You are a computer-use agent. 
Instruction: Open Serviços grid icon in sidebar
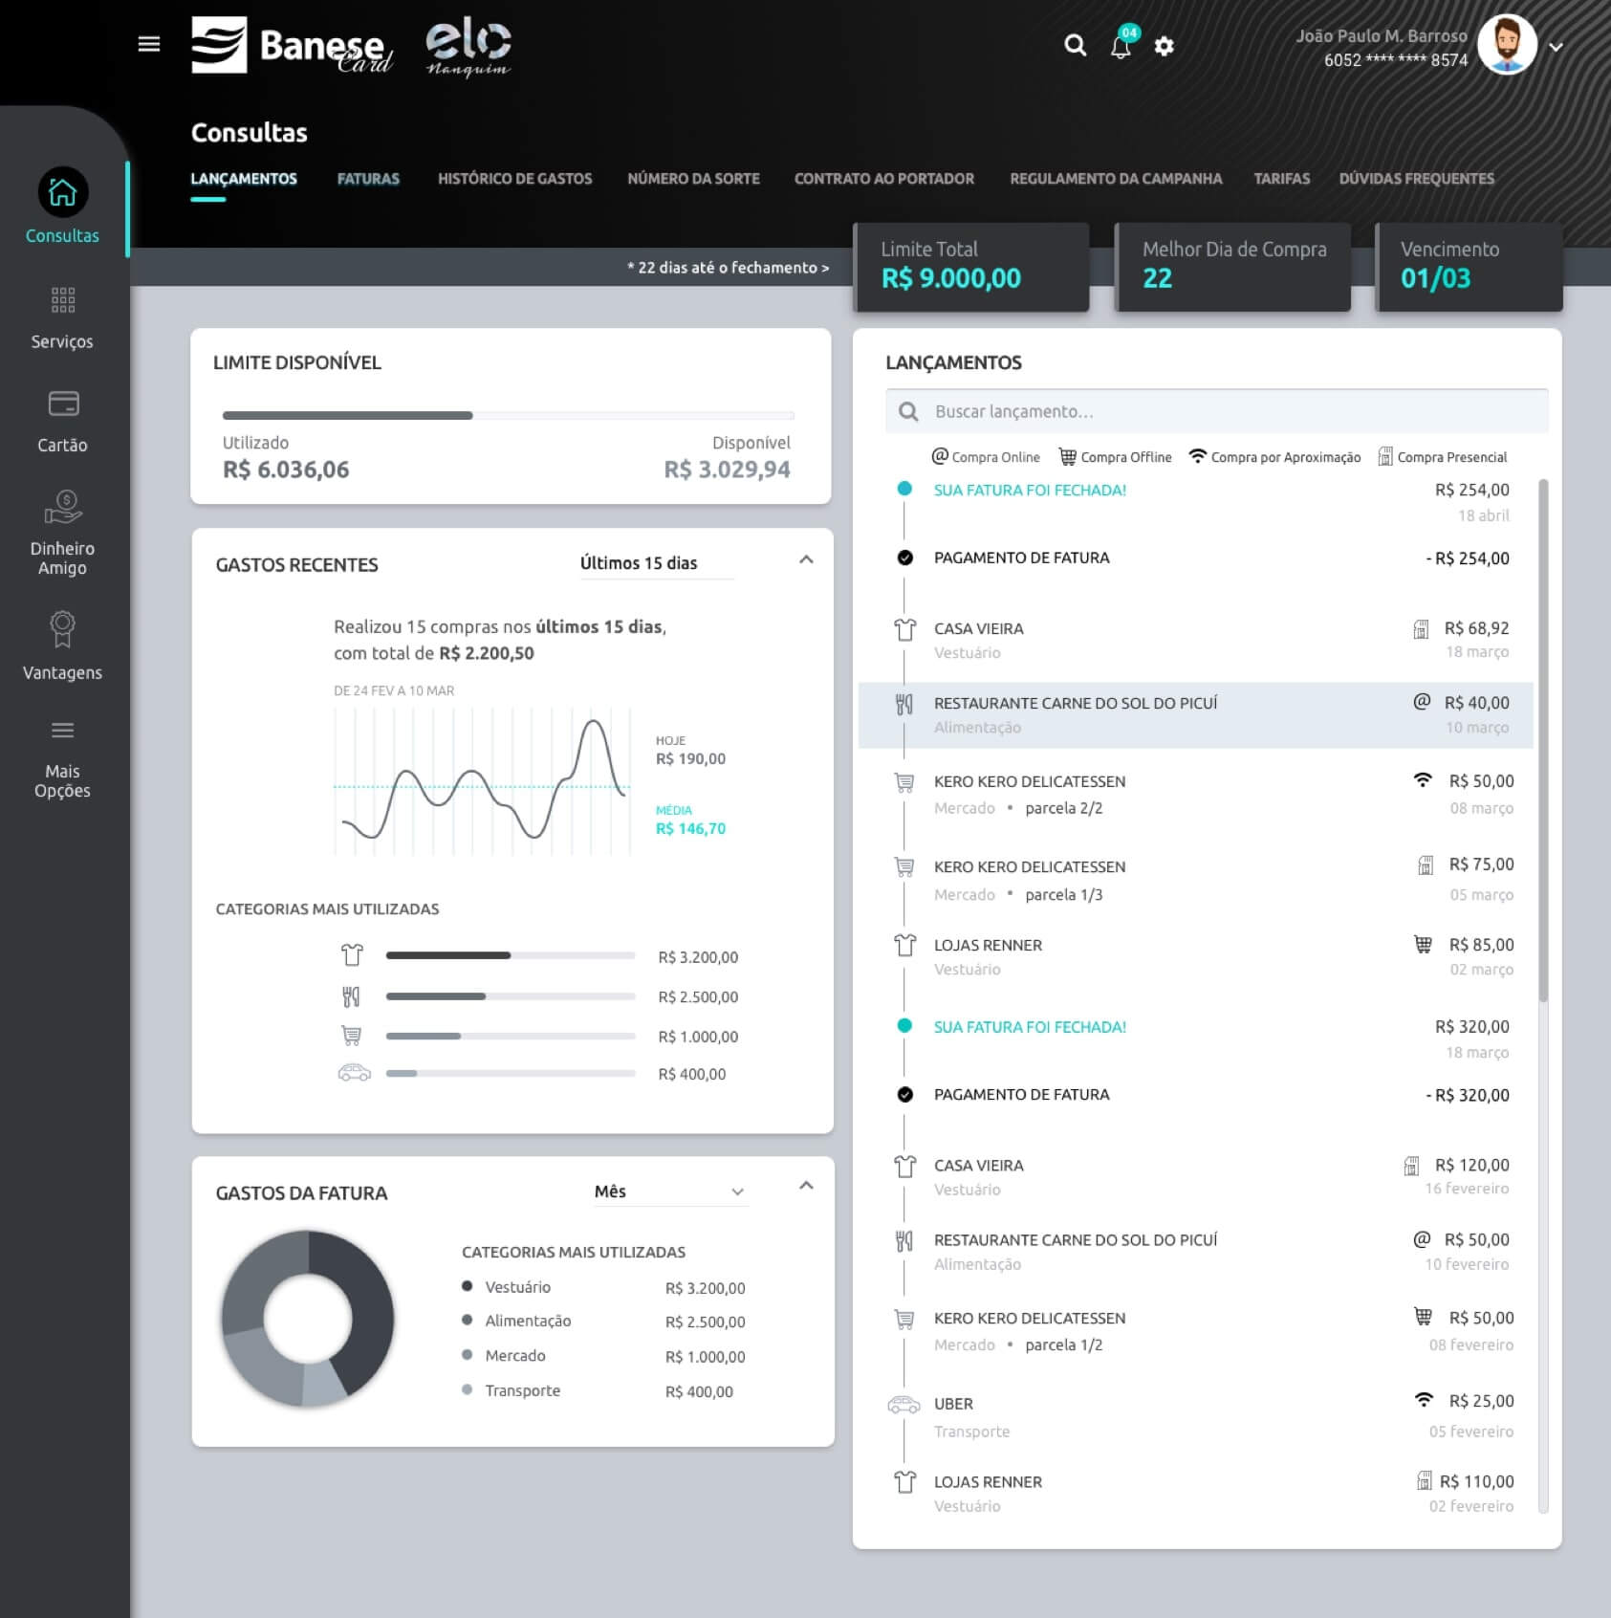click(x=63, y=299)
